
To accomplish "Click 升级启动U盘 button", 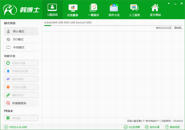I will coord(21,71).
